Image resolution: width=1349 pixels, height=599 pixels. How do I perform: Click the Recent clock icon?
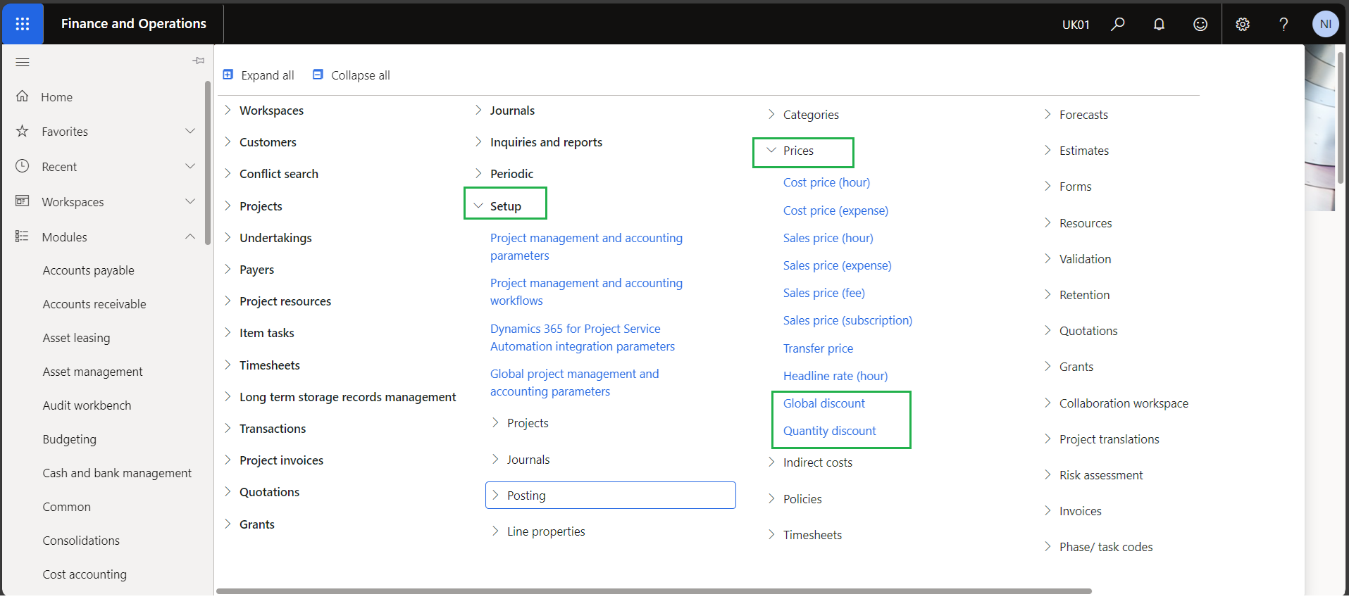23,166
